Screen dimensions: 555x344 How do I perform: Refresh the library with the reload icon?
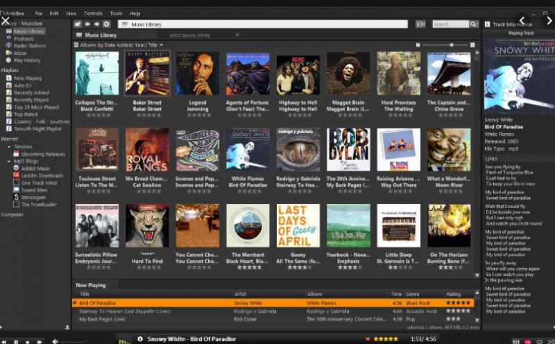click(x=106, y=24)
